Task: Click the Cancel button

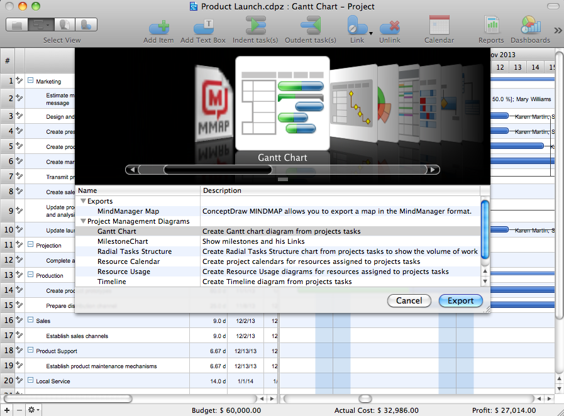Action: click(x=409, y=300)
